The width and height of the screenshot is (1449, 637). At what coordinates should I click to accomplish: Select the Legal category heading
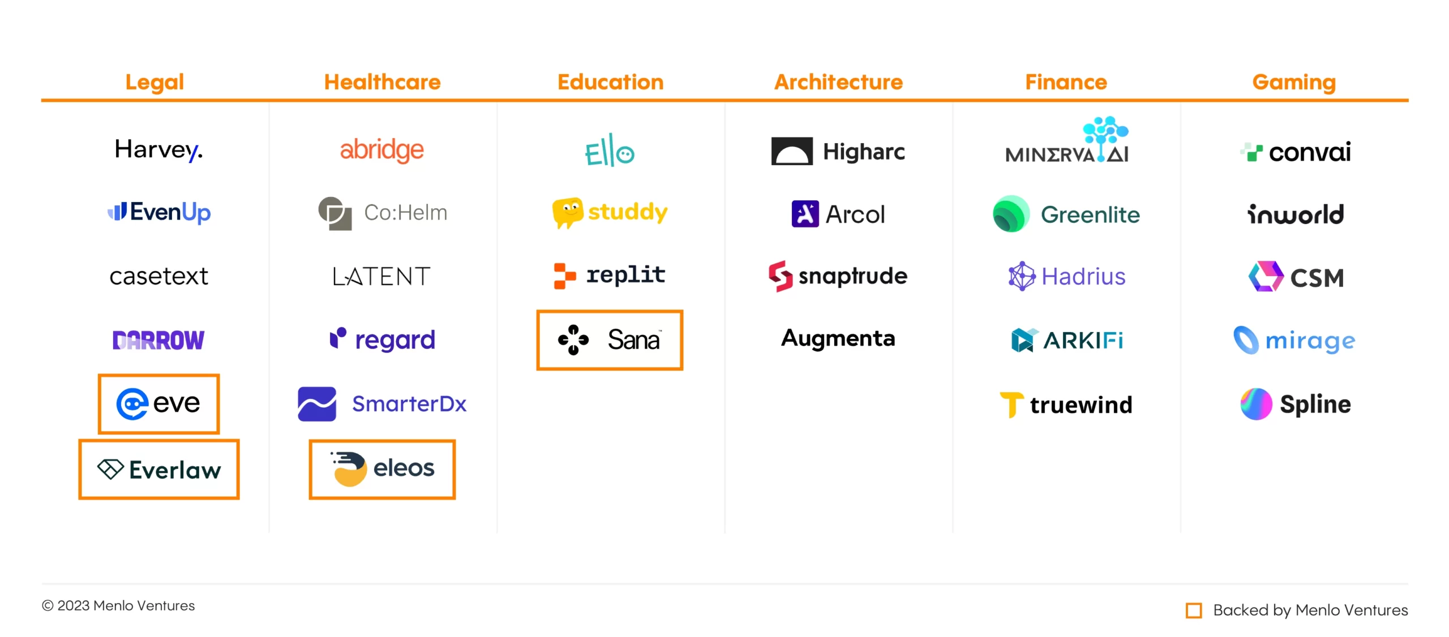click(155, 82)
